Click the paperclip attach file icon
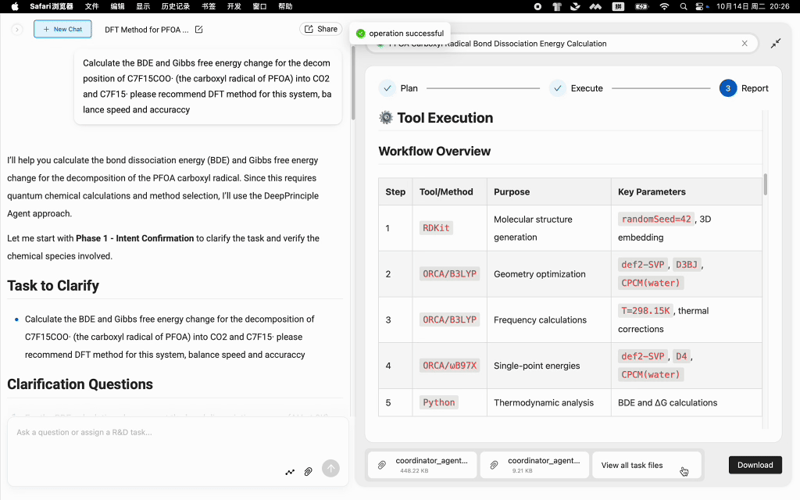 [x=309, y=471]
